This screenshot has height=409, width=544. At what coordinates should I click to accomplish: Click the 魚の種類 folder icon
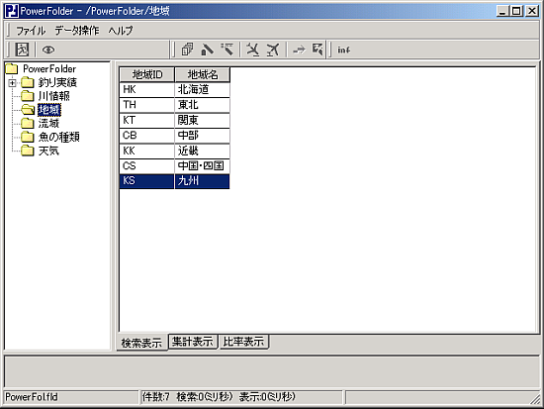tap(28, 137)
